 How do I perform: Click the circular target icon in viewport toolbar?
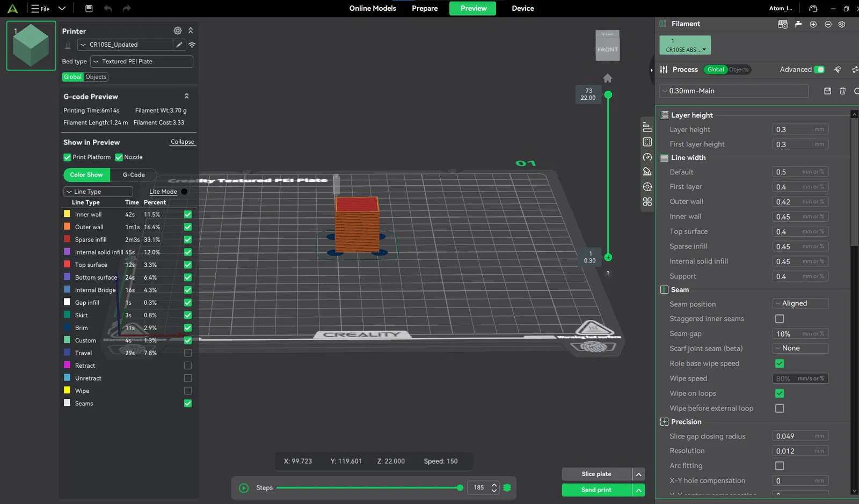(647, 187)
